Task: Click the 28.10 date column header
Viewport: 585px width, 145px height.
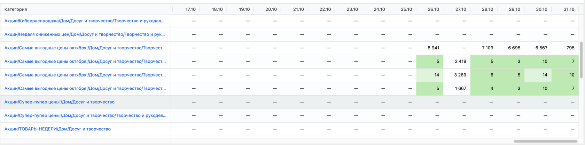Action: (487, 9)
